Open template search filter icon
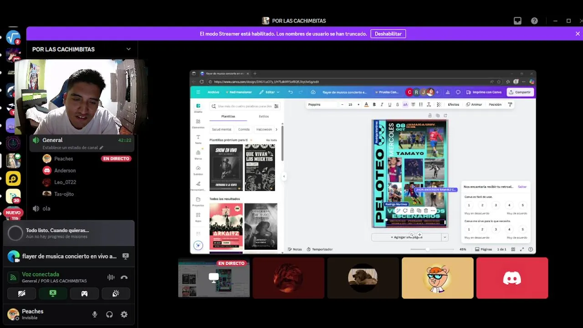 (276, 106)
